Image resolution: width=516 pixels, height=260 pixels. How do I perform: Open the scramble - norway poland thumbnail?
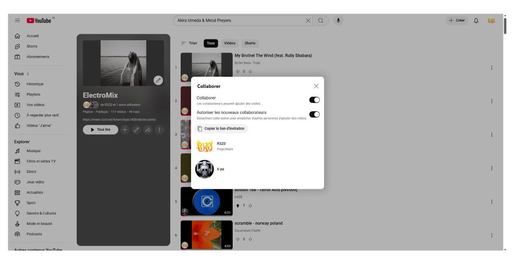click(x=206, y=235)
